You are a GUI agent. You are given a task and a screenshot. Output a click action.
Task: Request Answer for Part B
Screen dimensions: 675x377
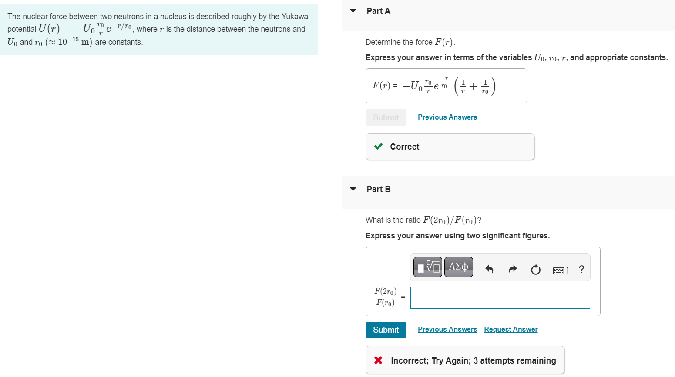pos(510,329)
